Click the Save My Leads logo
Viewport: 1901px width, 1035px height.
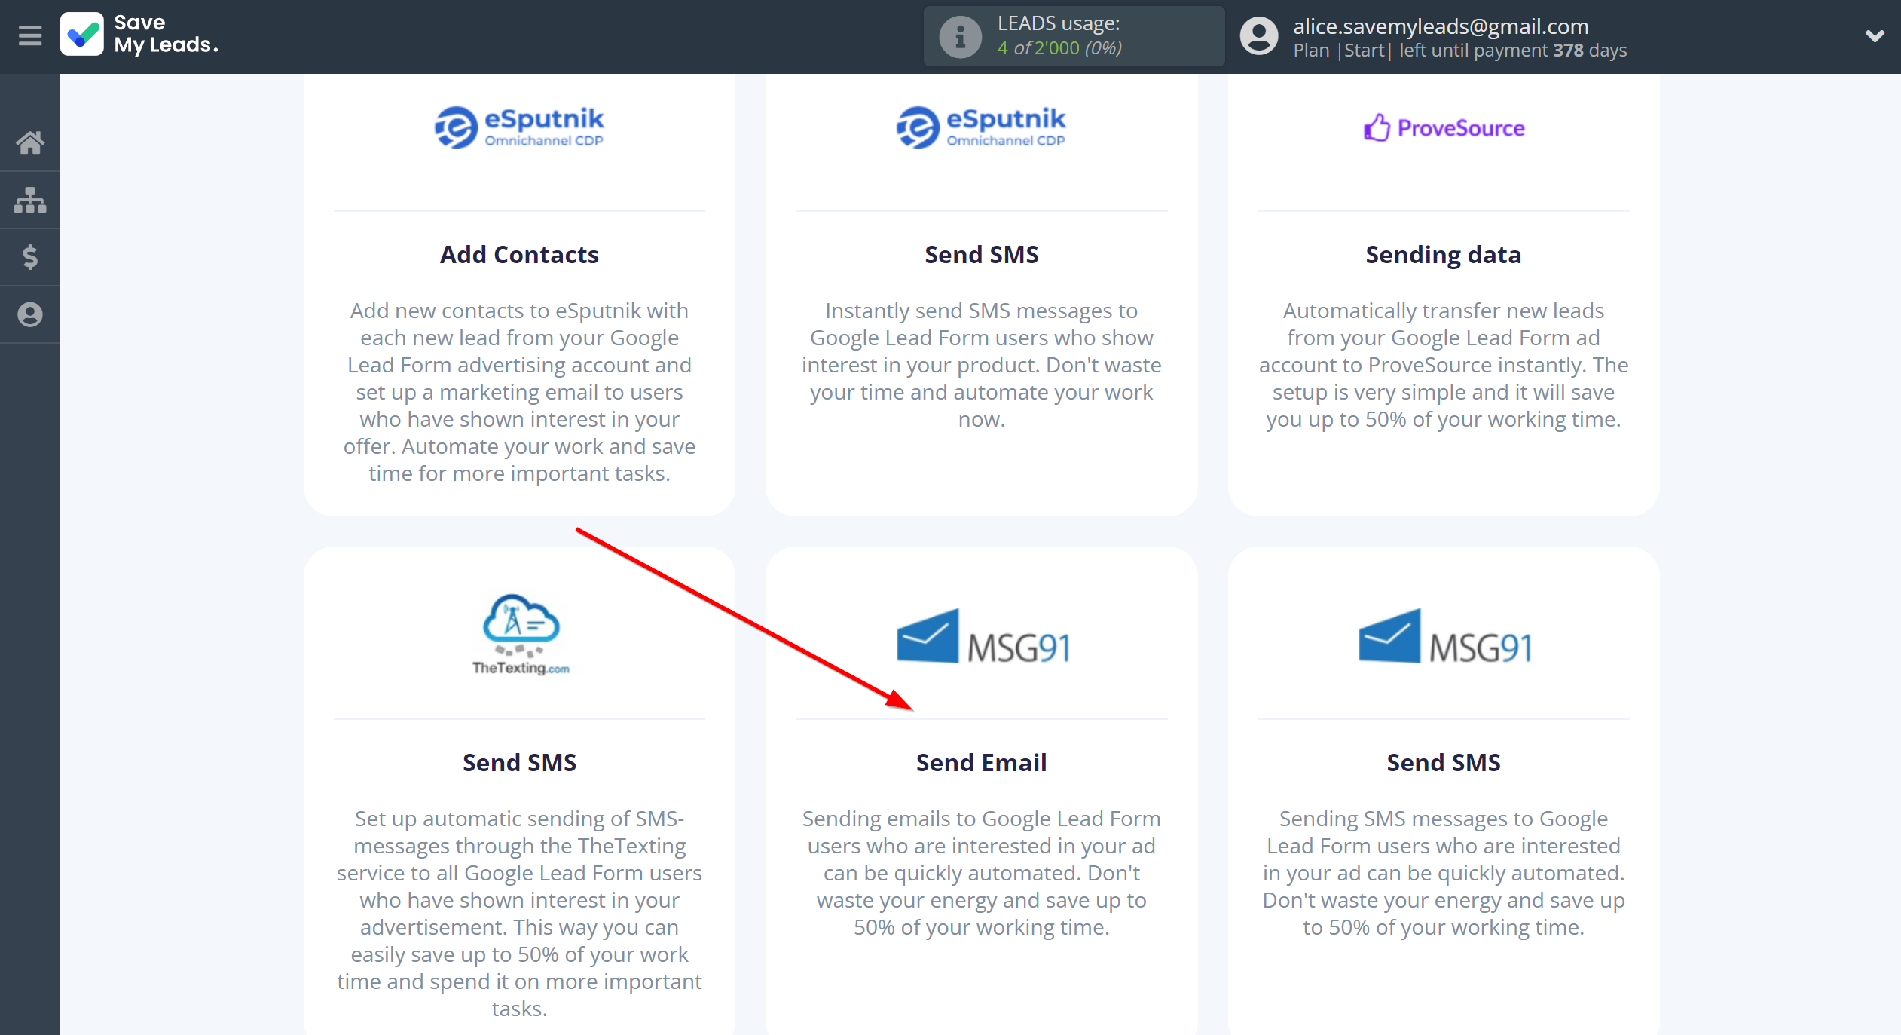pos(139,35)
